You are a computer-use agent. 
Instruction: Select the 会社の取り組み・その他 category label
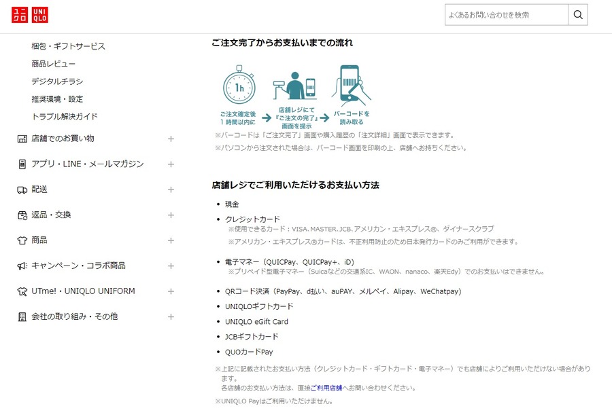tap(75, 316)
